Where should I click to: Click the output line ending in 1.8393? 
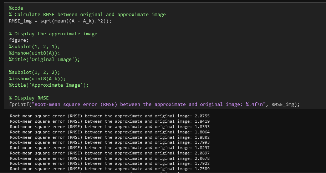click(110, 127)
